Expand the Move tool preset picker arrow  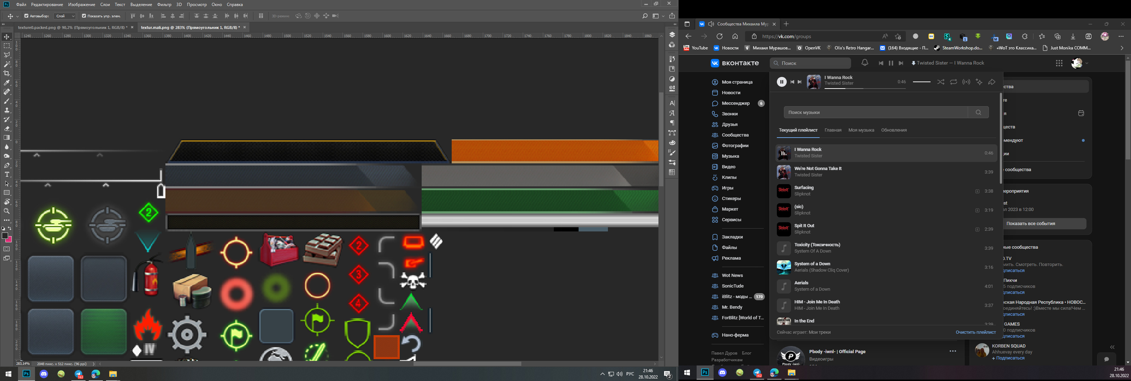point(18,16)
